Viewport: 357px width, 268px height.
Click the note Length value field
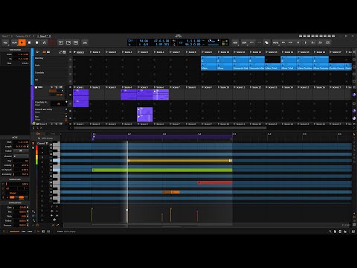pos(21,147)
